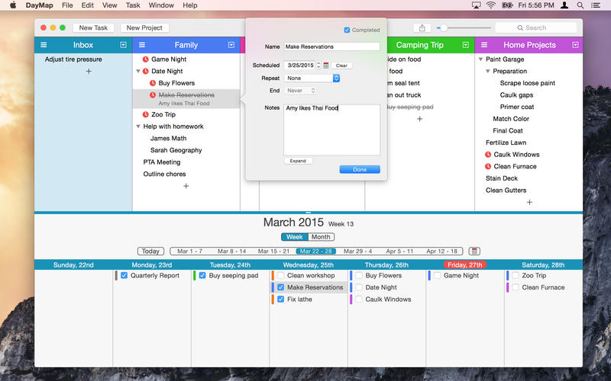Open the Apple menu
The image size is (611, 381).
pos(13,5)
